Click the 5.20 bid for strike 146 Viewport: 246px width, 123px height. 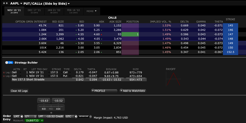point(81,30)
